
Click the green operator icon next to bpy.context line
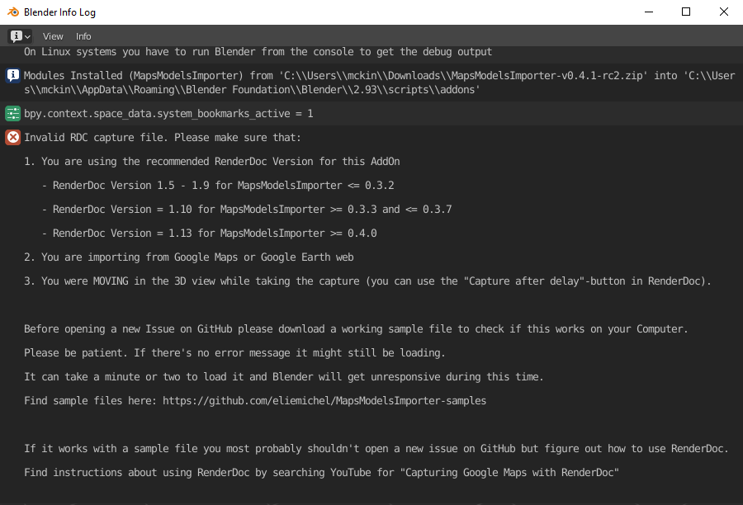tap(12, 113)
